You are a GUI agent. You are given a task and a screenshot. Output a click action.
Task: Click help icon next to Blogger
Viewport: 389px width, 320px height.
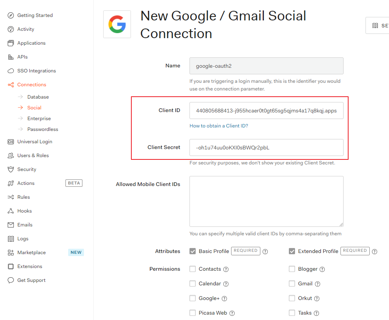coord(322,270)
